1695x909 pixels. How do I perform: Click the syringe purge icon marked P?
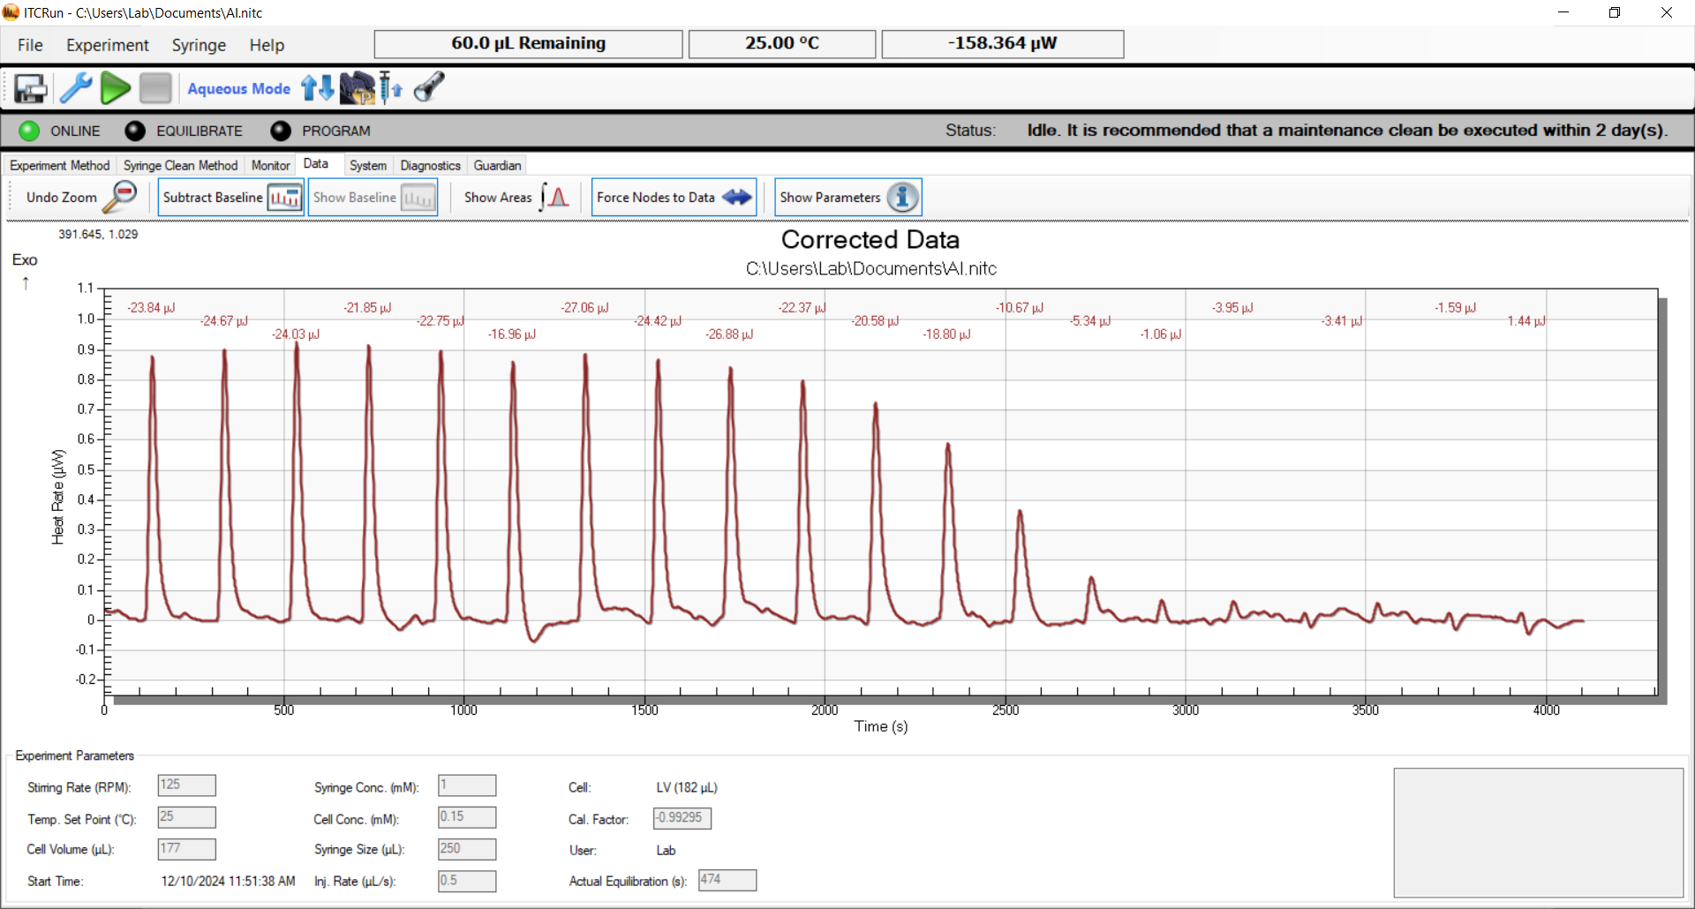coord(358,88)
